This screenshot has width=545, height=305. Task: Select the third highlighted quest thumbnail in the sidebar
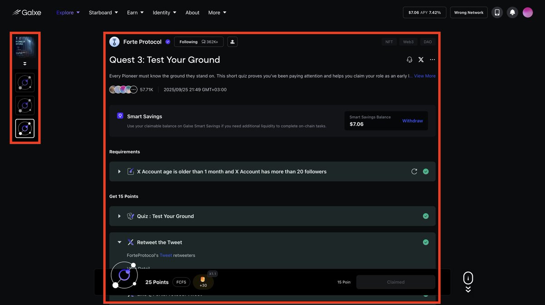[25, 128]
